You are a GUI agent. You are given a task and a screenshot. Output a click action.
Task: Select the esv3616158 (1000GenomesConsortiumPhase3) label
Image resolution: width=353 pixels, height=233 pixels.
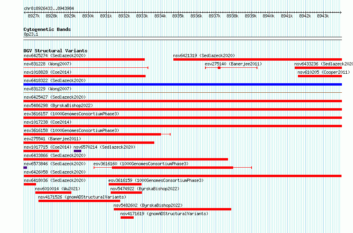[x=71, y=130]
